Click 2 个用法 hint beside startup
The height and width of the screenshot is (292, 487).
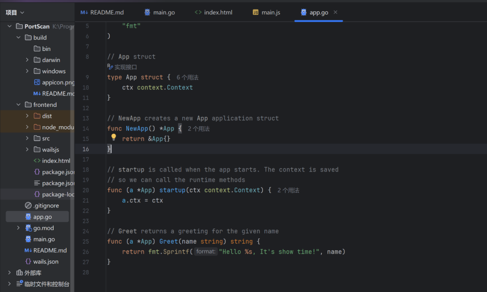click(x=288, y=190)
